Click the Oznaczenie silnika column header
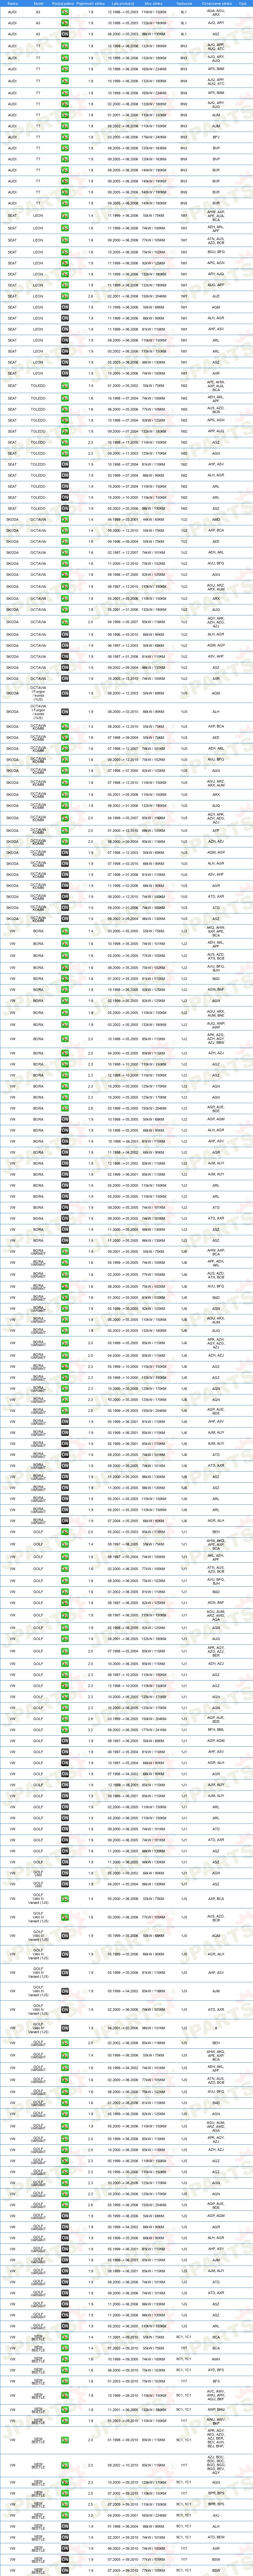Image resolution: width=253 pixels, height=2576 pixels. 217,3
